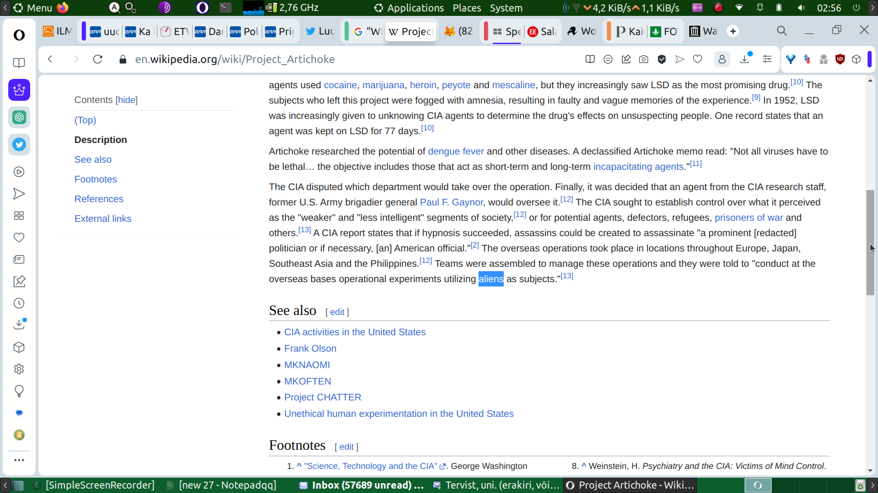Open Extensions cube icon in sidebar

tap(19, 347)
